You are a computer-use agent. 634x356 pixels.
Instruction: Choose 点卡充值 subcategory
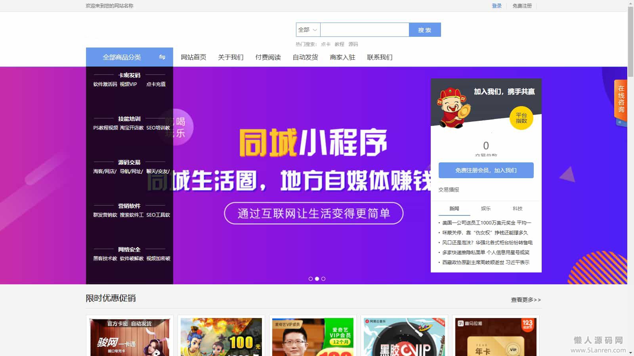tap(156, 84)
